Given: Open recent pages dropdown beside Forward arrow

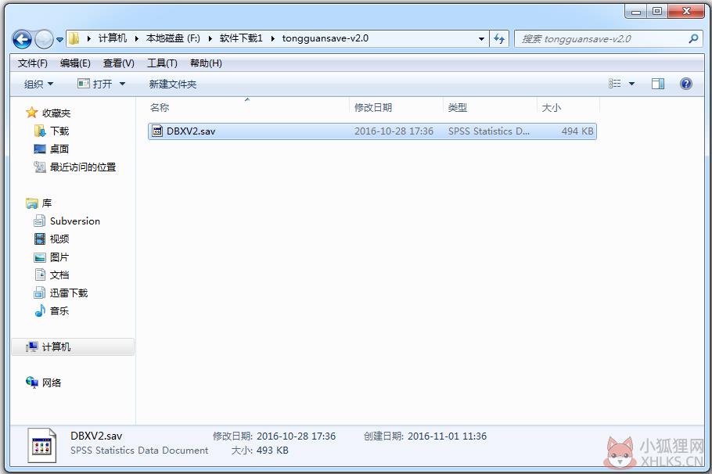Looking at the screenshot, I should click(x=59, y=40).
